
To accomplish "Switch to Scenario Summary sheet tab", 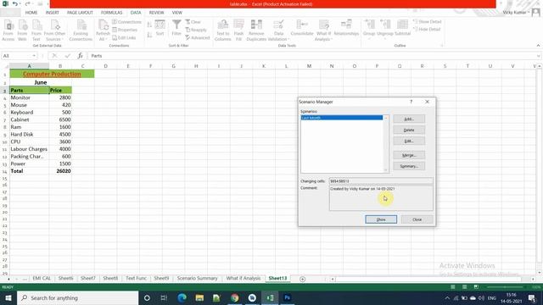I will point(198,279).
